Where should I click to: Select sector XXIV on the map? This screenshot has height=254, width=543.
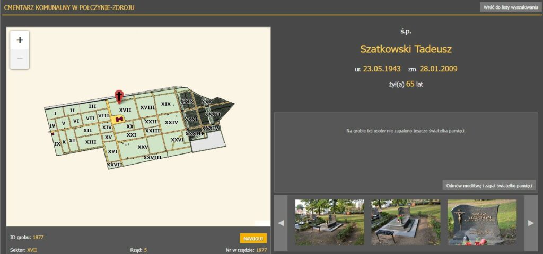pyautogui.click(x=171, y=122)
